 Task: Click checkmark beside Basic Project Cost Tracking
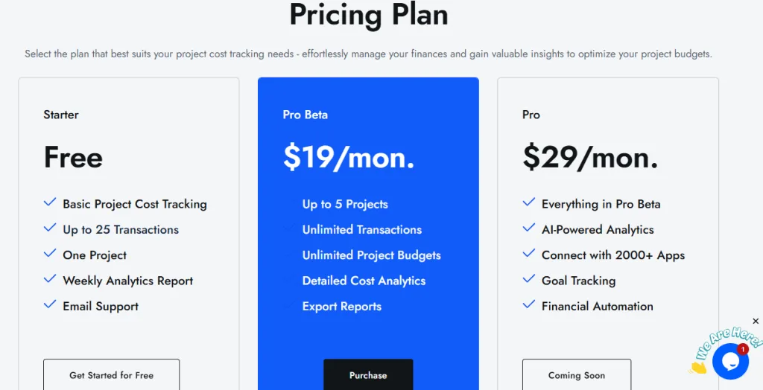click(x=50, y=202)
